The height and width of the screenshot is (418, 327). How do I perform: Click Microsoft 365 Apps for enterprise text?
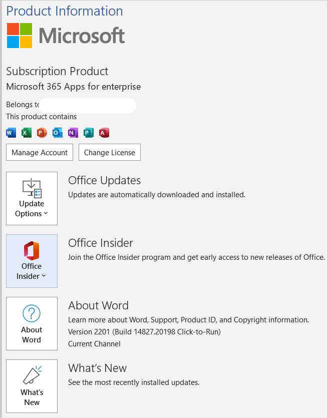(x=73, y=87)
